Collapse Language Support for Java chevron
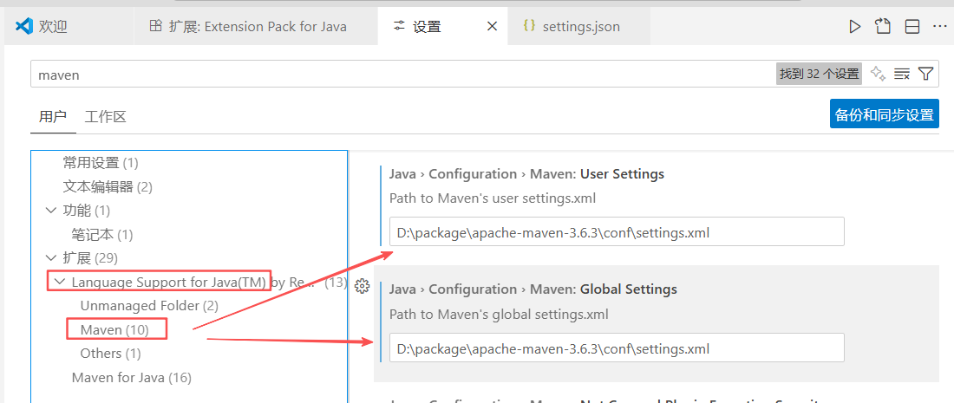The image size is (954, 403). [59, 282]
